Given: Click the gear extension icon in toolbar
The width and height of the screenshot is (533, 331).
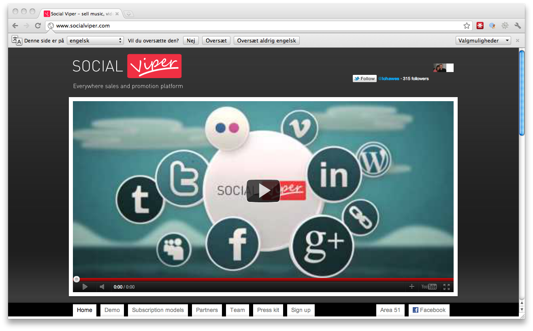Looking at the screenshot, I should coord(505,25).
